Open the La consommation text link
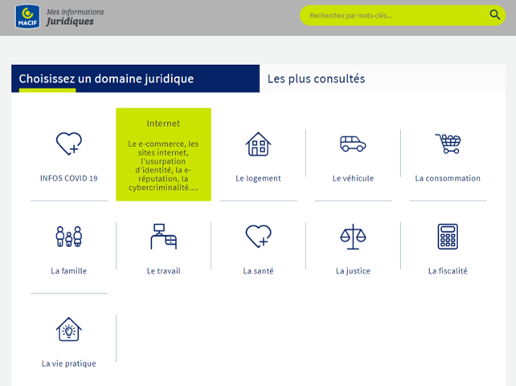 tap(448, 178)
